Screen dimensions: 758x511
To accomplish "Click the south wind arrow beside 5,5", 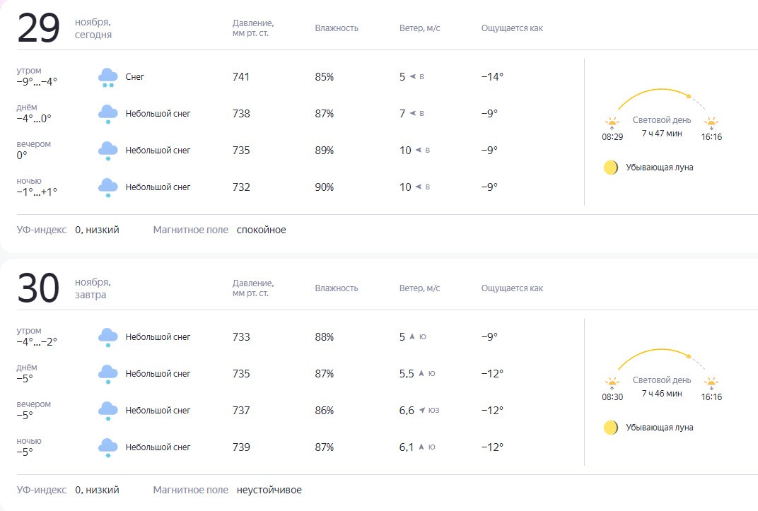I will click(x=421, y=373).
